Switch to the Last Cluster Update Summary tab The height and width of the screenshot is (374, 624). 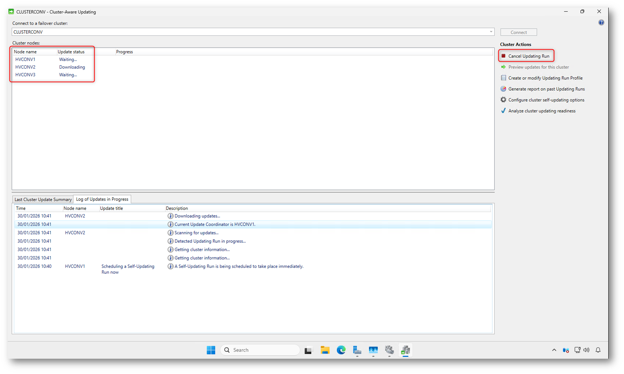pos(43,199)
